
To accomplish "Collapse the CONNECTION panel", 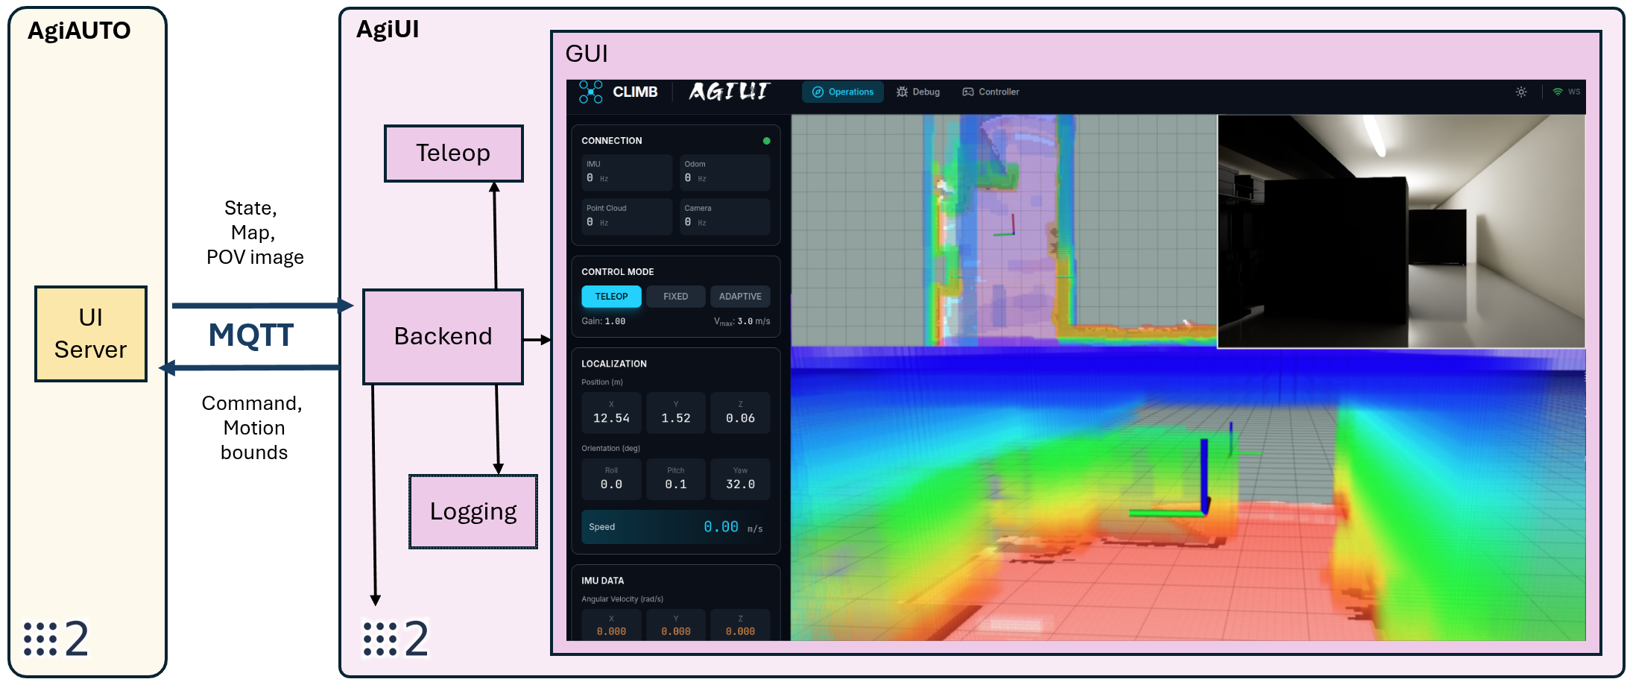I will 611,140.
